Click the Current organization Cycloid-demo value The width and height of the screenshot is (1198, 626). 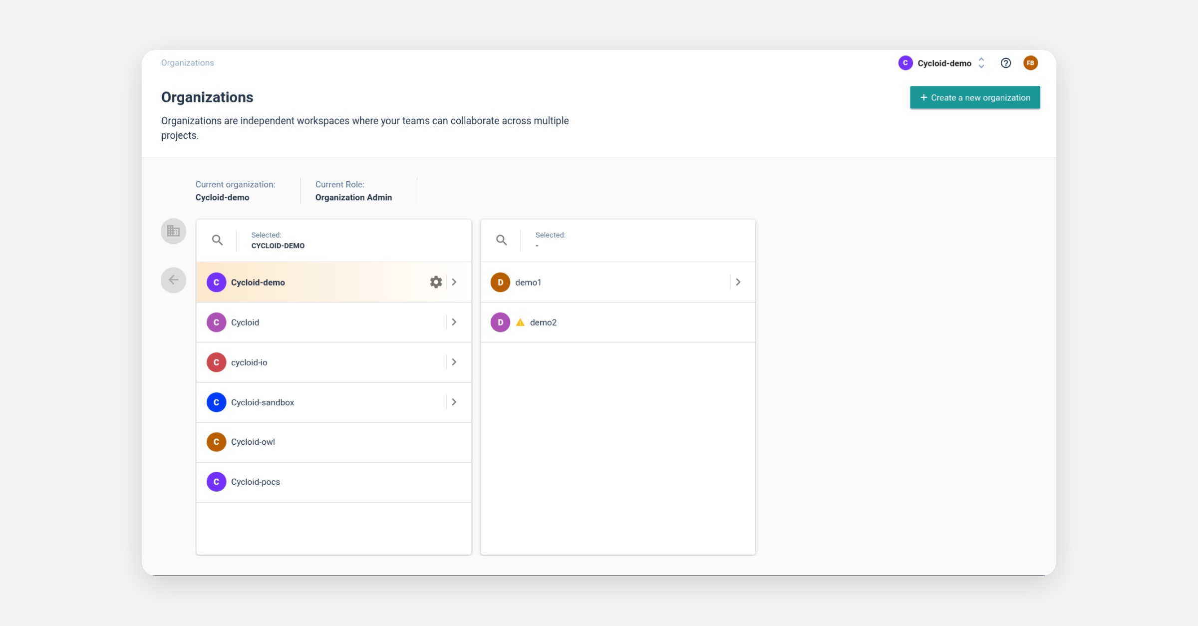click(x=222, y=198)
